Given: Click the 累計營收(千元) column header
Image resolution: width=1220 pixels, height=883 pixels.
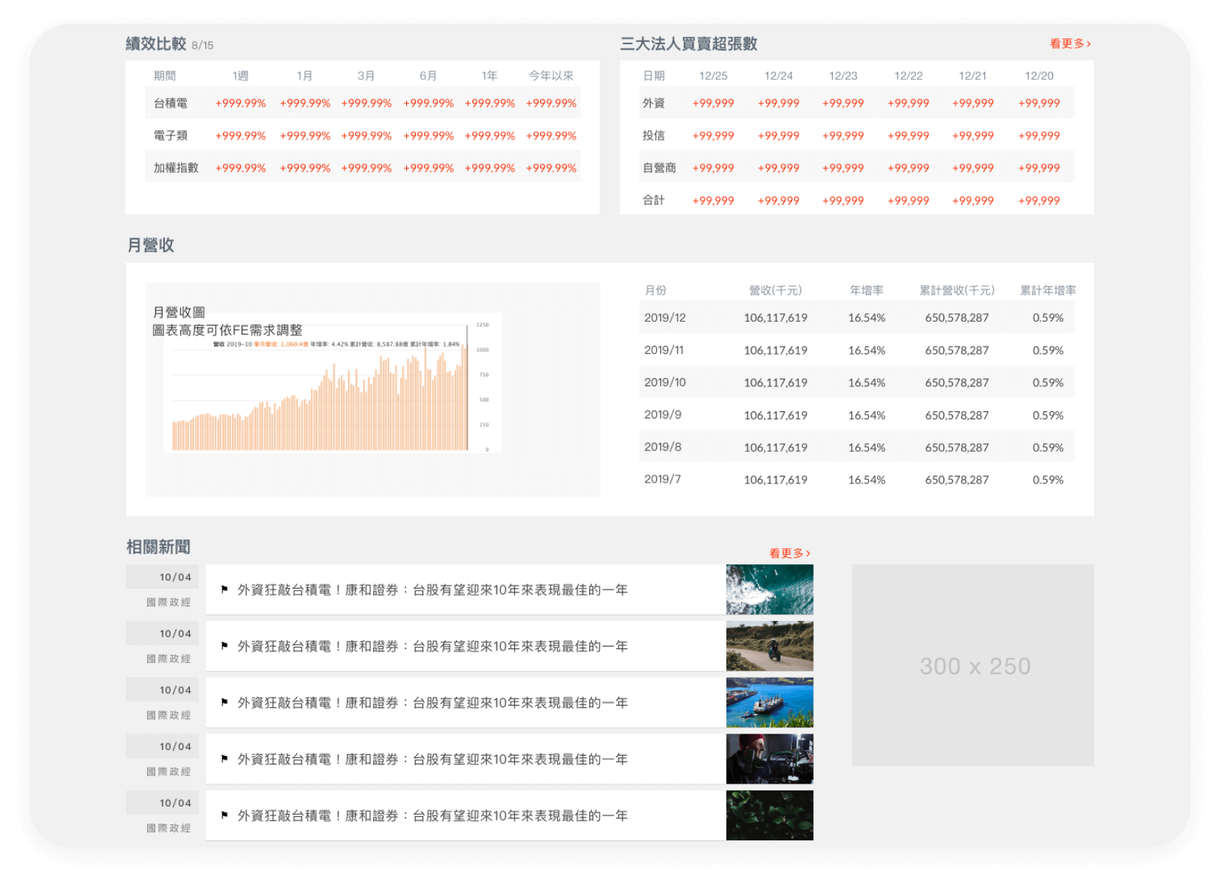Looking at the screenshot, I should click(x=957, y=291).
